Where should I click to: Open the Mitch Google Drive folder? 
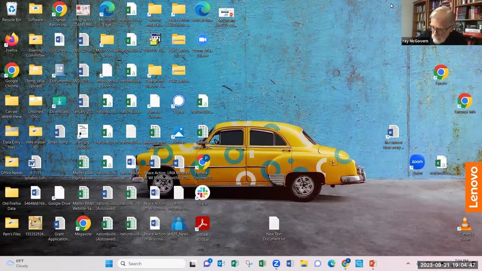pos(107,45)
